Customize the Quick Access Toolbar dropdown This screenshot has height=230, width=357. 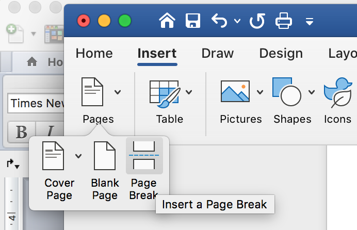click(x=310, y=22)
